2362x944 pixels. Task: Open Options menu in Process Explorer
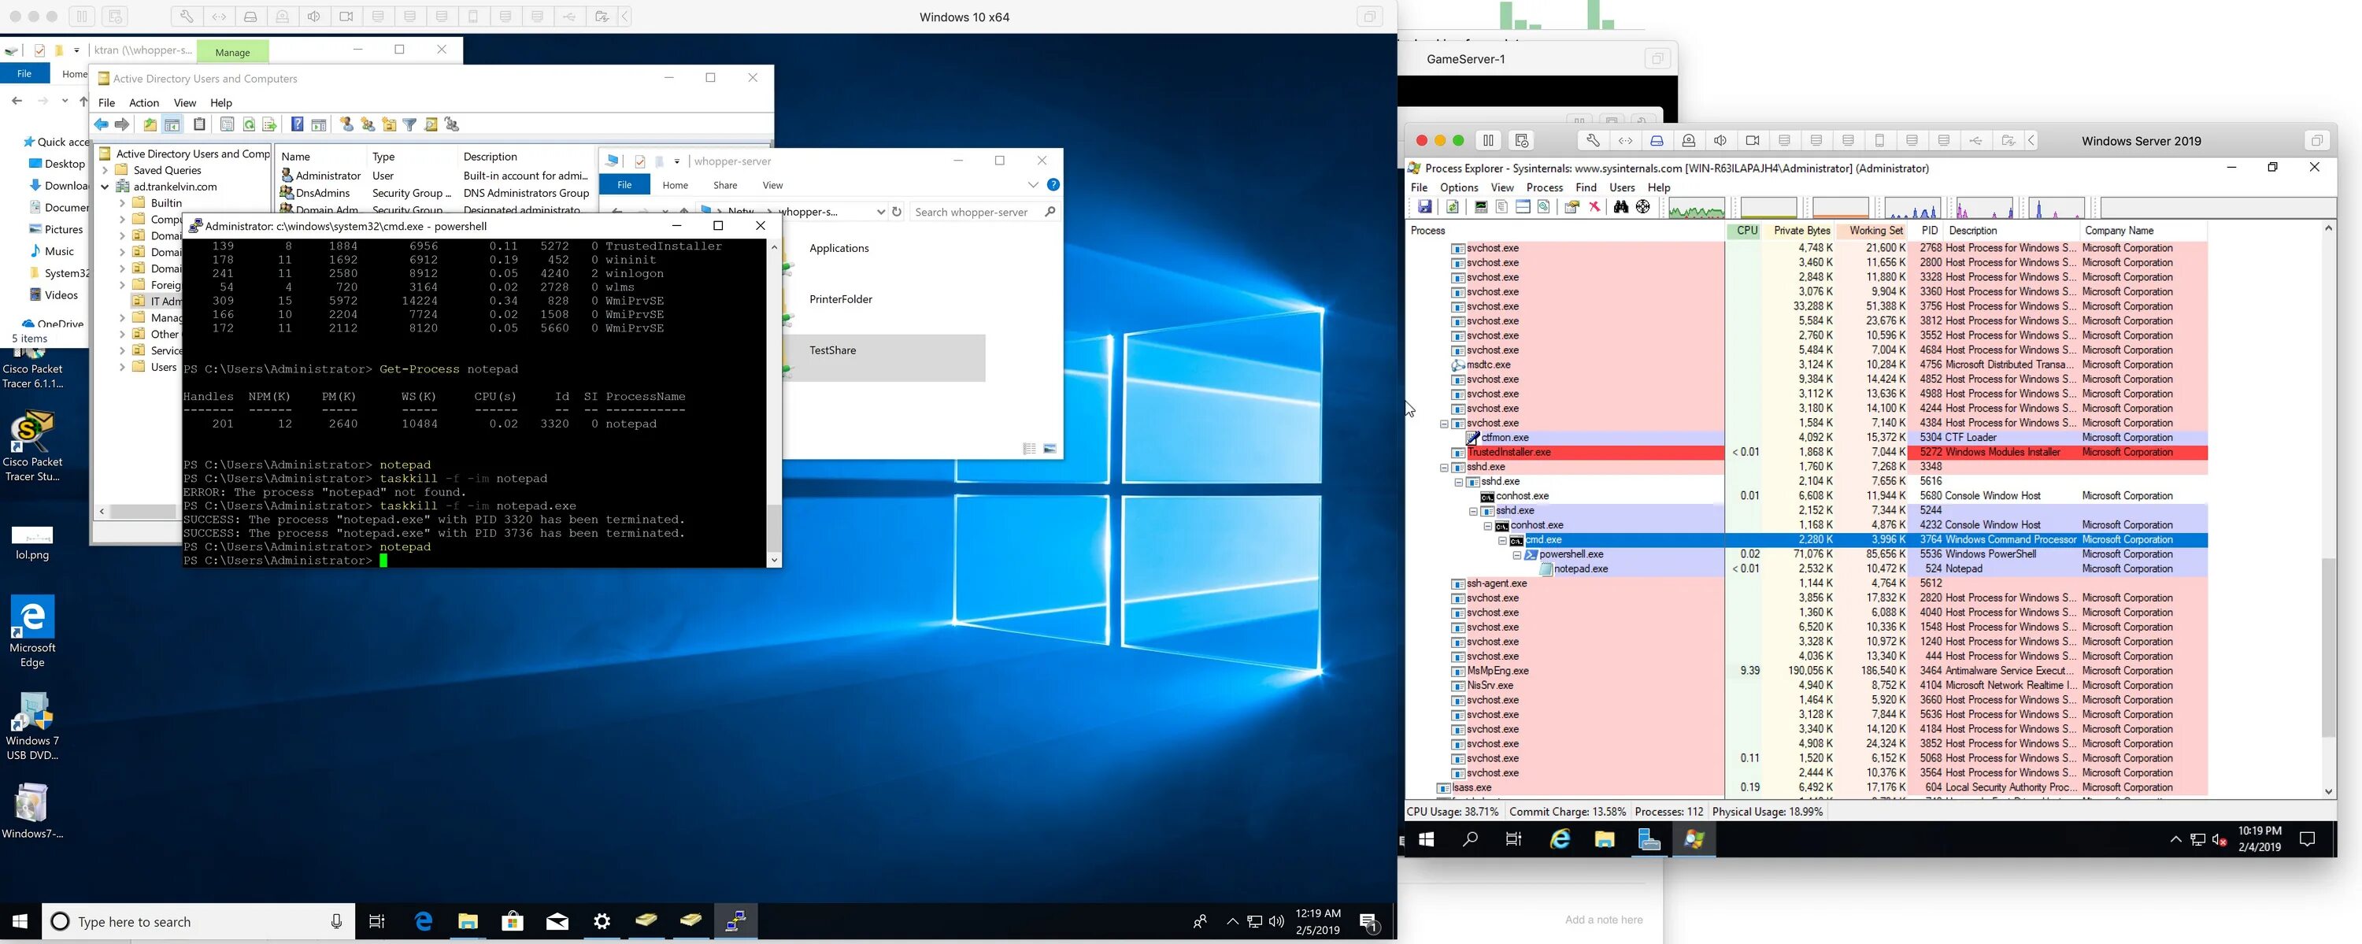point(1459,187)
